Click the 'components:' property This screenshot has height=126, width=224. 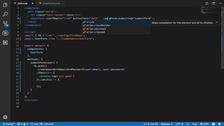click(36, 49)
